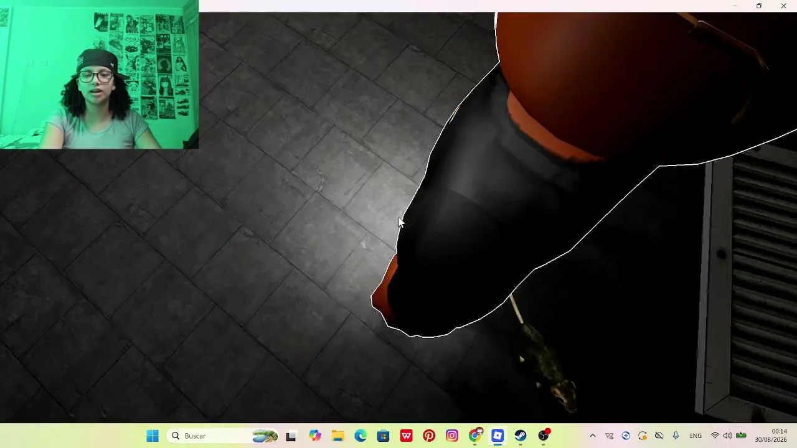This screenshot has width=797, height=448.
Task: Click the gray VS tray icon
Action: click(609, 436)
